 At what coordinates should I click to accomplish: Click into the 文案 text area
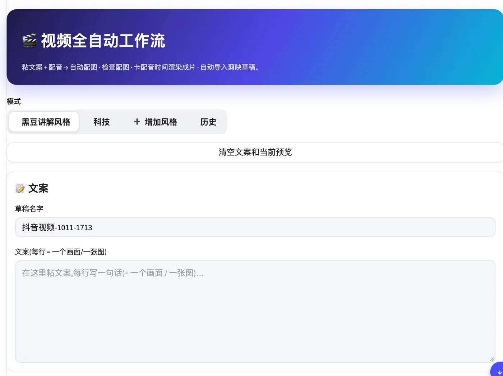tap(255, 312)
